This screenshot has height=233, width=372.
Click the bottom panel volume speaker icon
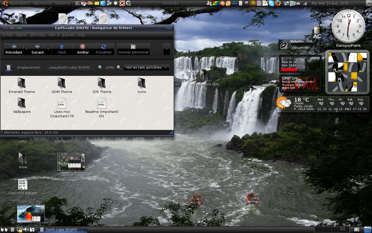coord(26,230)
